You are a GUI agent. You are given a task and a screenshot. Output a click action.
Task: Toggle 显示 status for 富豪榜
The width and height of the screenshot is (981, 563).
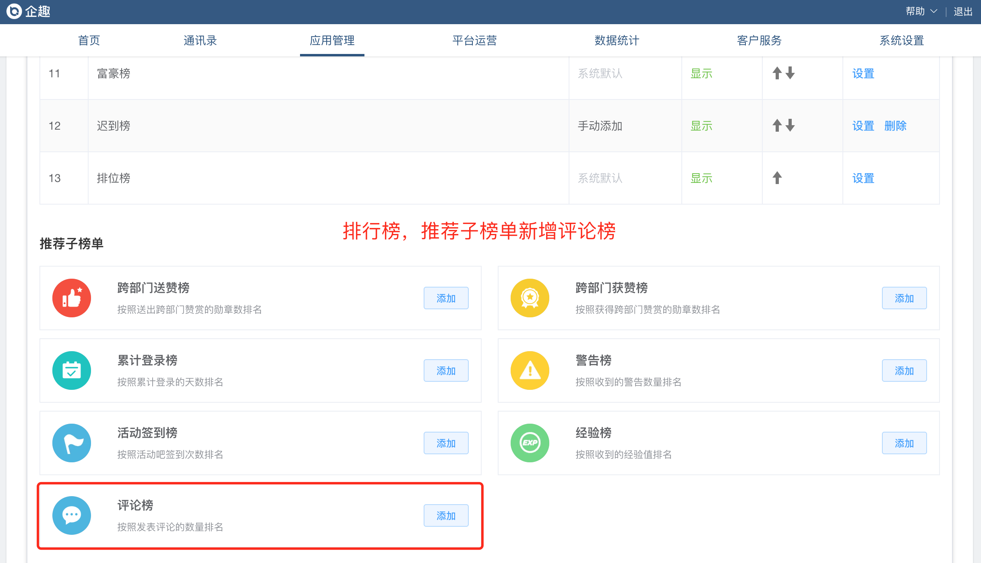coord(701,73)
